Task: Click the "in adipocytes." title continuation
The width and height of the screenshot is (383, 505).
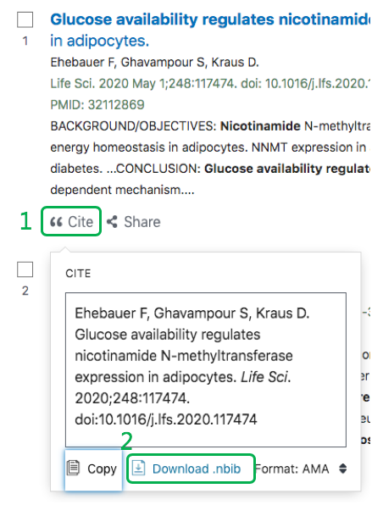Action: pos(100,41)
